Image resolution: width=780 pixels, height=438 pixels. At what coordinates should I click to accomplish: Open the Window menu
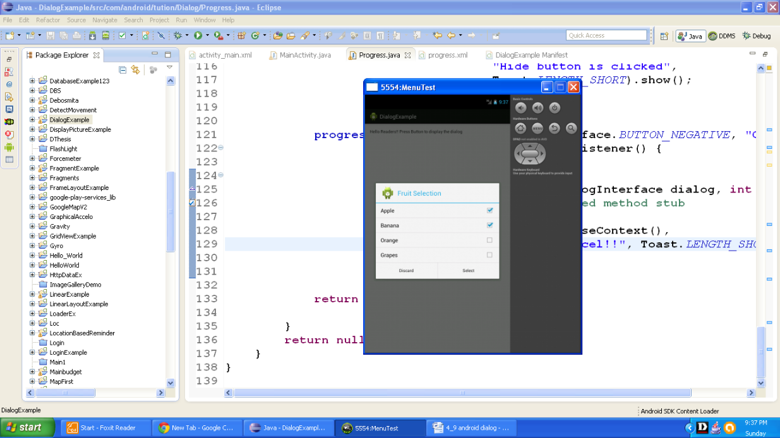coord(205,20)
